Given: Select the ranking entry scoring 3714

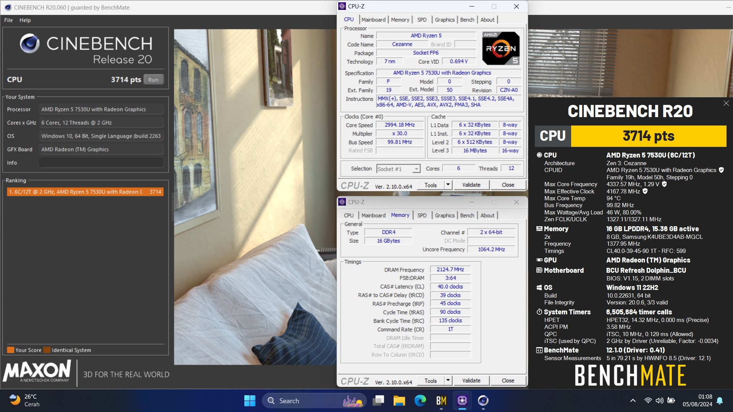Looking at the screenshot, I should pos(85,192).
